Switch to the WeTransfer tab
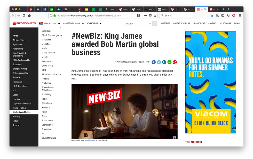Viewport: 253px width, 159px height. (150, 9)
